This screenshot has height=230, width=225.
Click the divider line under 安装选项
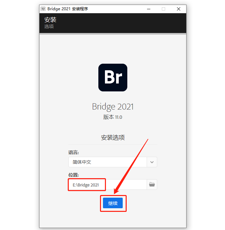click(113, 144)
